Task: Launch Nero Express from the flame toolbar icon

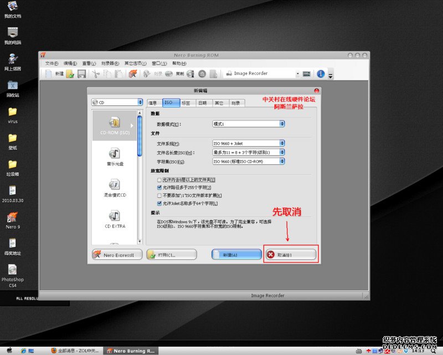Action: [x=132, y=74]
